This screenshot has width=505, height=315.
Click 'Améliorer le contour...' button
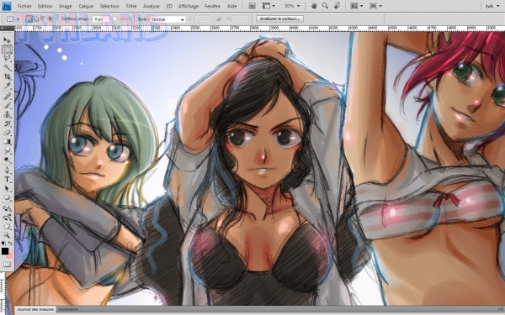(x=279, y=19)
